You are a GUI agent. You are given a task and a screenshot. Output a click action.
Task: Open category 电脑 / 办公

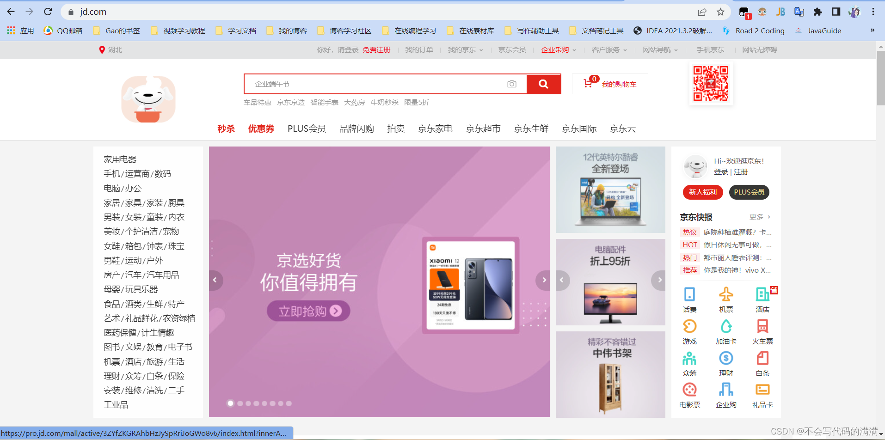[x=123, y=189]
